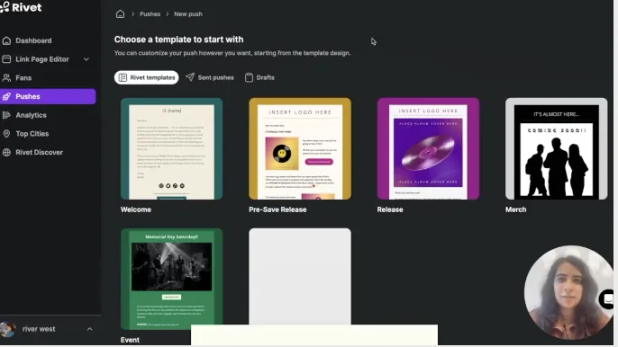Viewport: 618px width, 347px height.
Task: Choose the Merch template thumbnail
Action: (x=557, y=148)
